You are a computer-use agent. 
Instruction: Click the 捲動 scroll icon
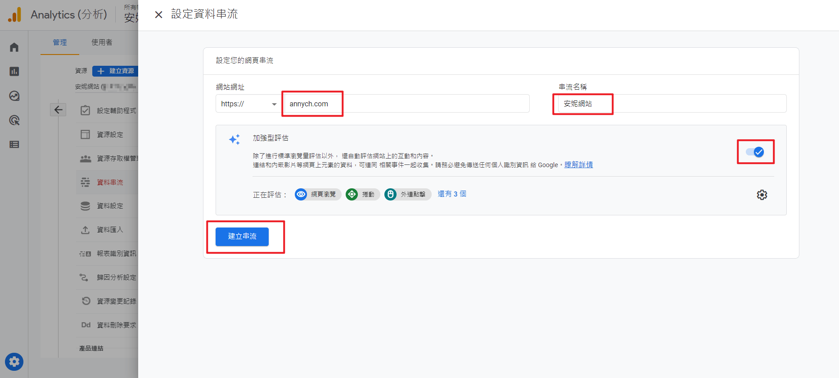pyautogui.click(x=352, y=194)
